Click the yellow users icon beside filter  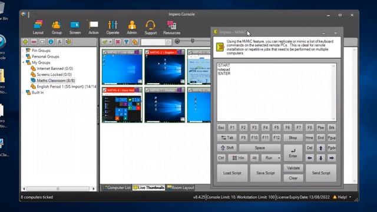(135, 42)
